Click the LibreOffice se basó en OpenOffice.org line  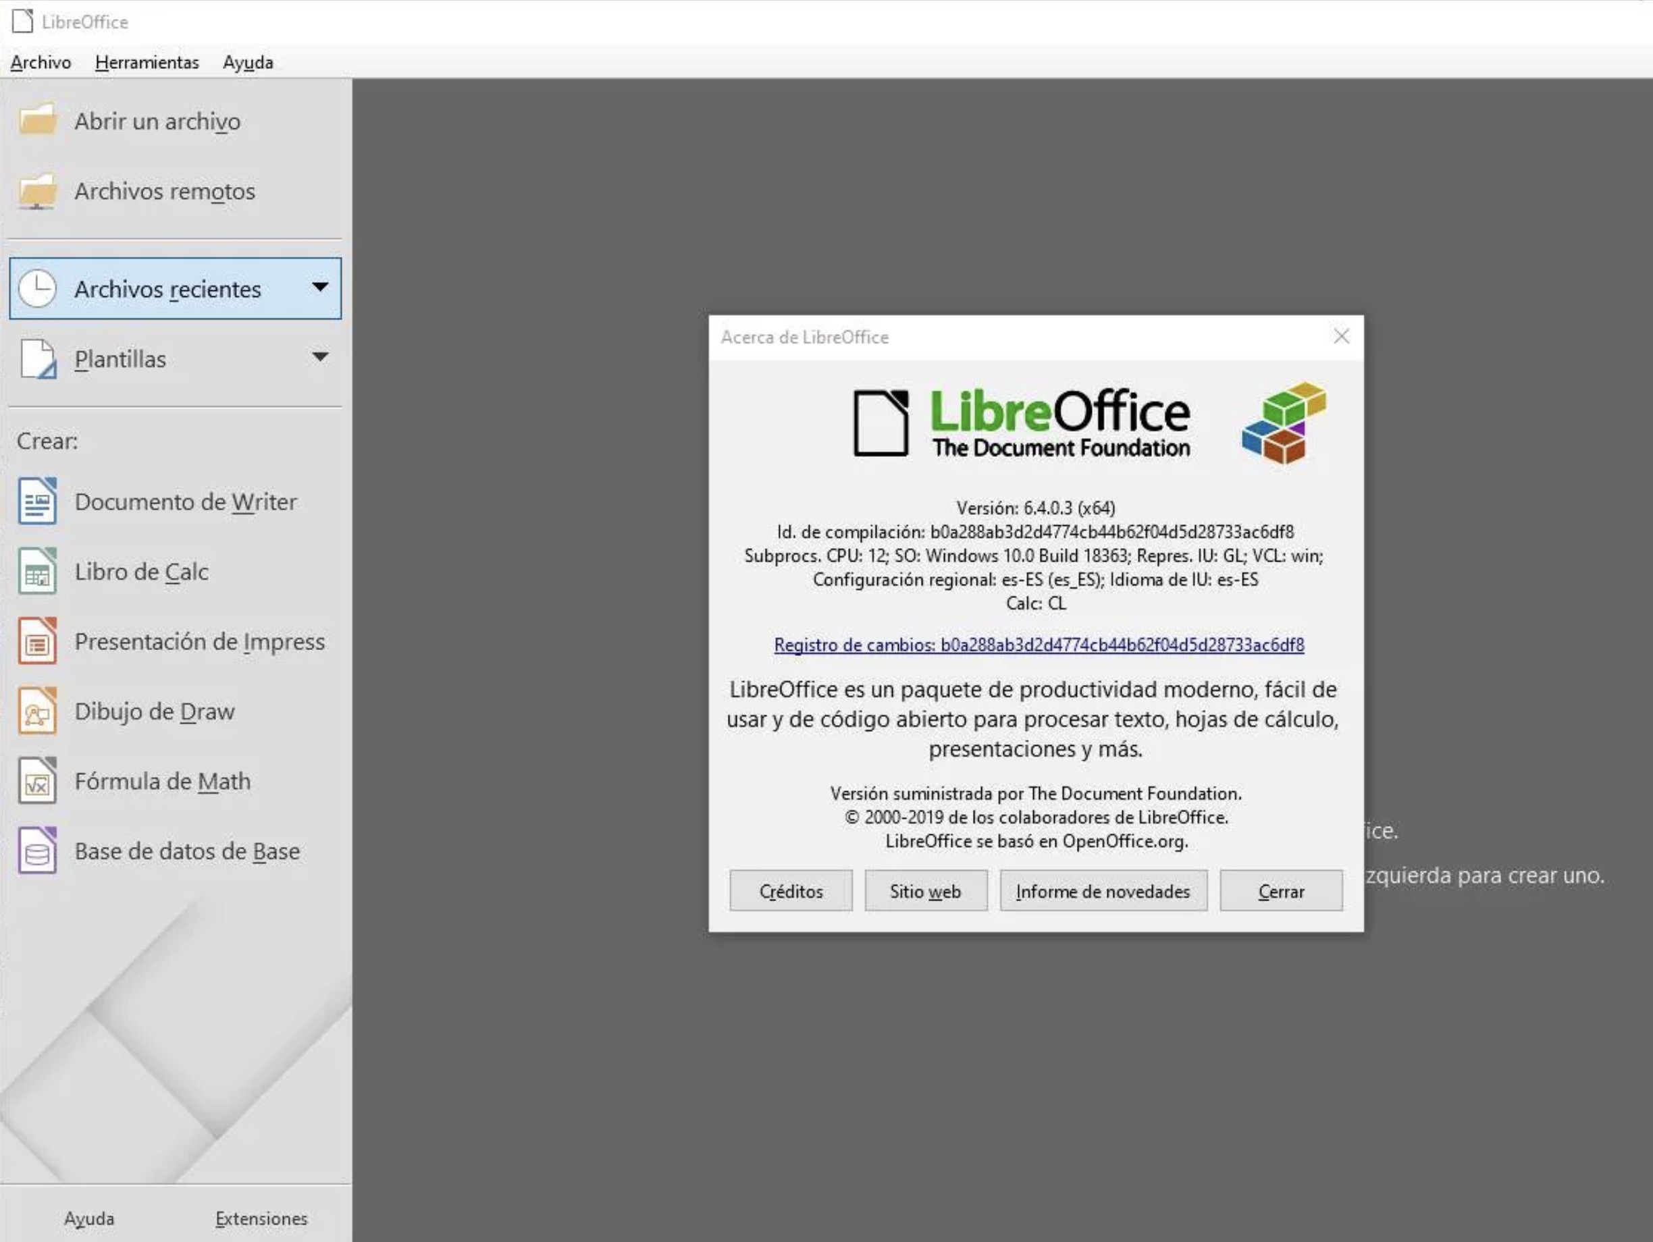(x=1037, y=841)
